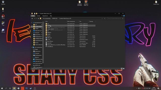
Task: Expand the Explorer ribbon with the chevron
Action: tap(122, 16)
